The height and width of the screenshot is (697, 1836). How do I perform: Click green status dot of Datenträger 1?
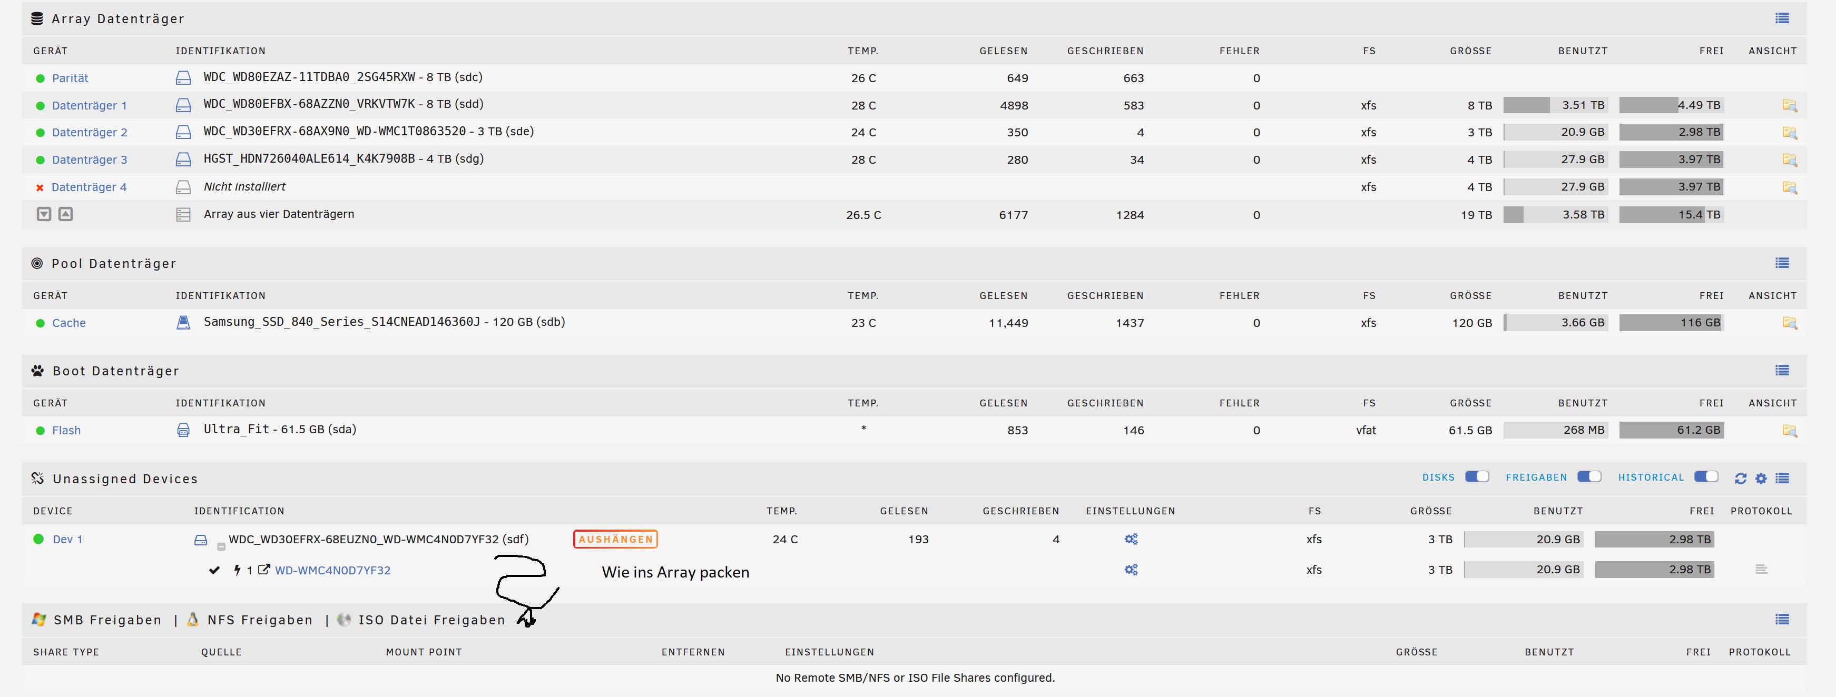40,106
